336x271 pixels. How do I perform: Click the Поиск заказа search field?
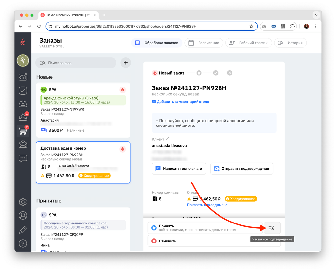coord(76,63)
